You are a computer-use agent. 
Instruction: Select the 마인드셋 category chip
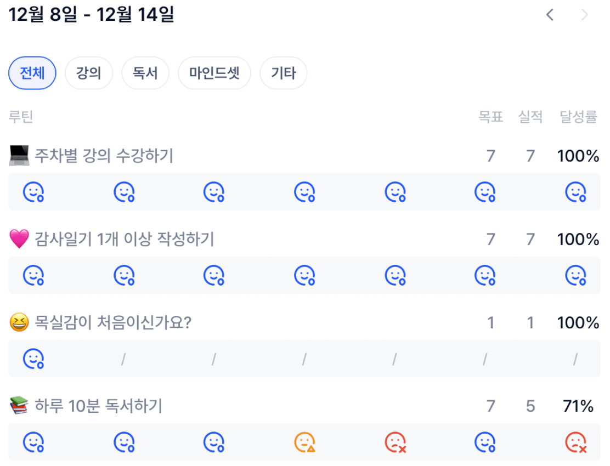tap(214, 73)
